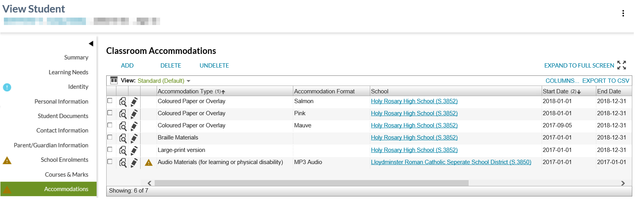Sort by Accommodation Type column header
635x200 pixels.
185,91
